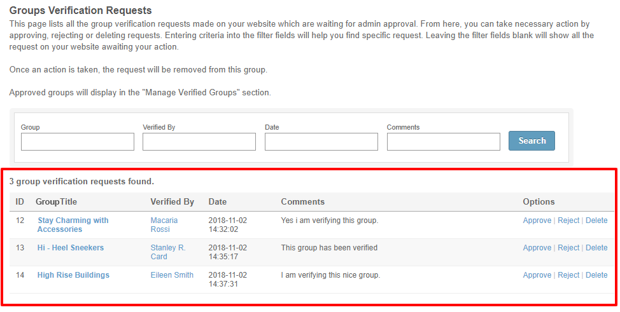Reject the Stay Charming with Accessories request
Image resolution: width=620 pixels, height=312 pixels.
point(568,220)
